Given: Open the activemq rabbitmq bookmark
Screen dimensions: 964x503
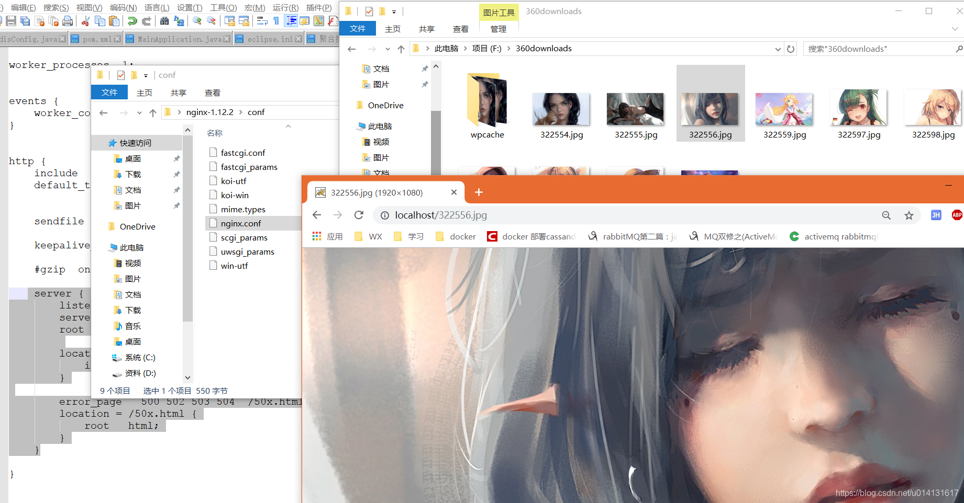Looking at the screenshot, I should point(833,236).
